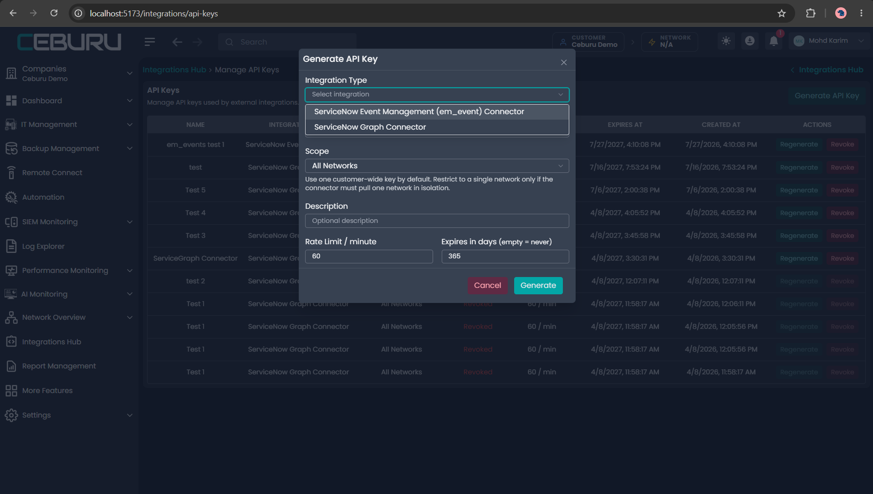Regenerate the Test 5 API key

[x=799, y=190]
